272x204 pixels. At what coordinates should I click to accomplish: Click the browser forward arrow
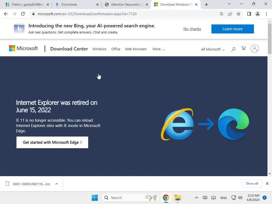14,14
